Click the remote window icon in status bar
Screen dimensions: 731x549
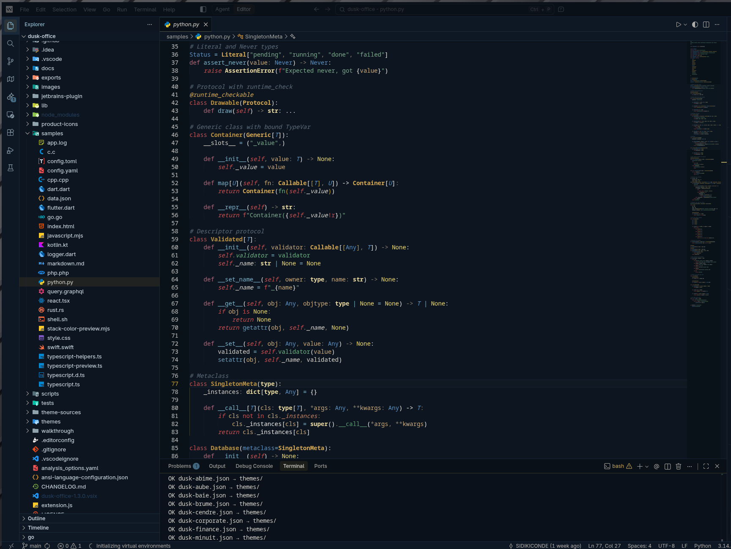click(11, 546)
